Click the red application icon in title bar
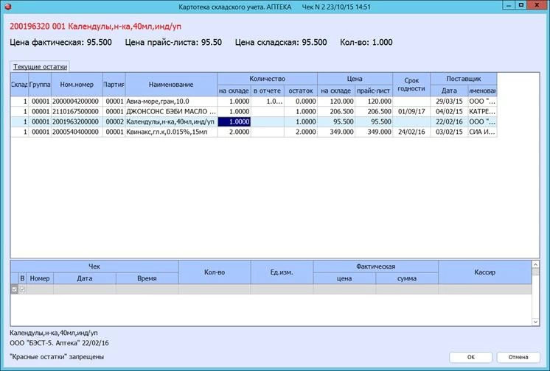Screen dimensions: 550x371 (7, 7)
